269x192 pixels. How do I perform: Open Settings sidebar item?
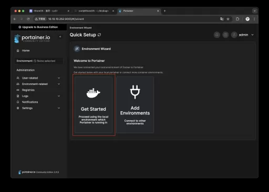point(27,108)
